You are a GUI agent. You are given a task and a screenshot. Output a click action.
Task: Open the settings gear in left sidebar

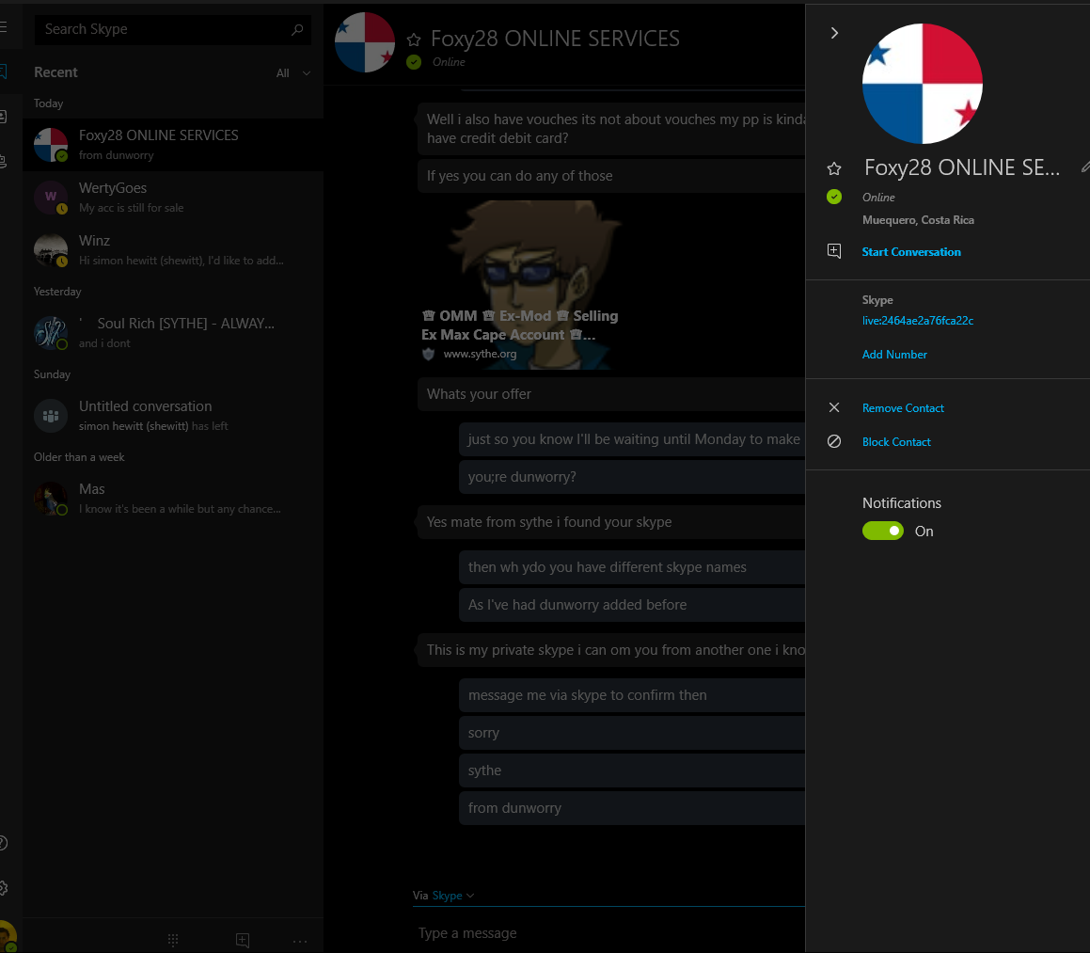coord(3,887)
